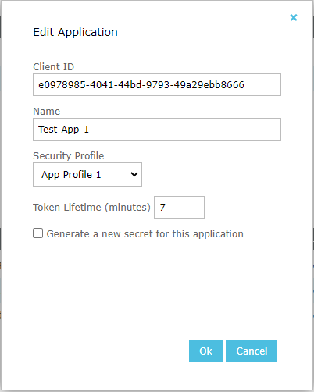
Task: Click the Token Lifetime minutes field
Action: [179, 208]
